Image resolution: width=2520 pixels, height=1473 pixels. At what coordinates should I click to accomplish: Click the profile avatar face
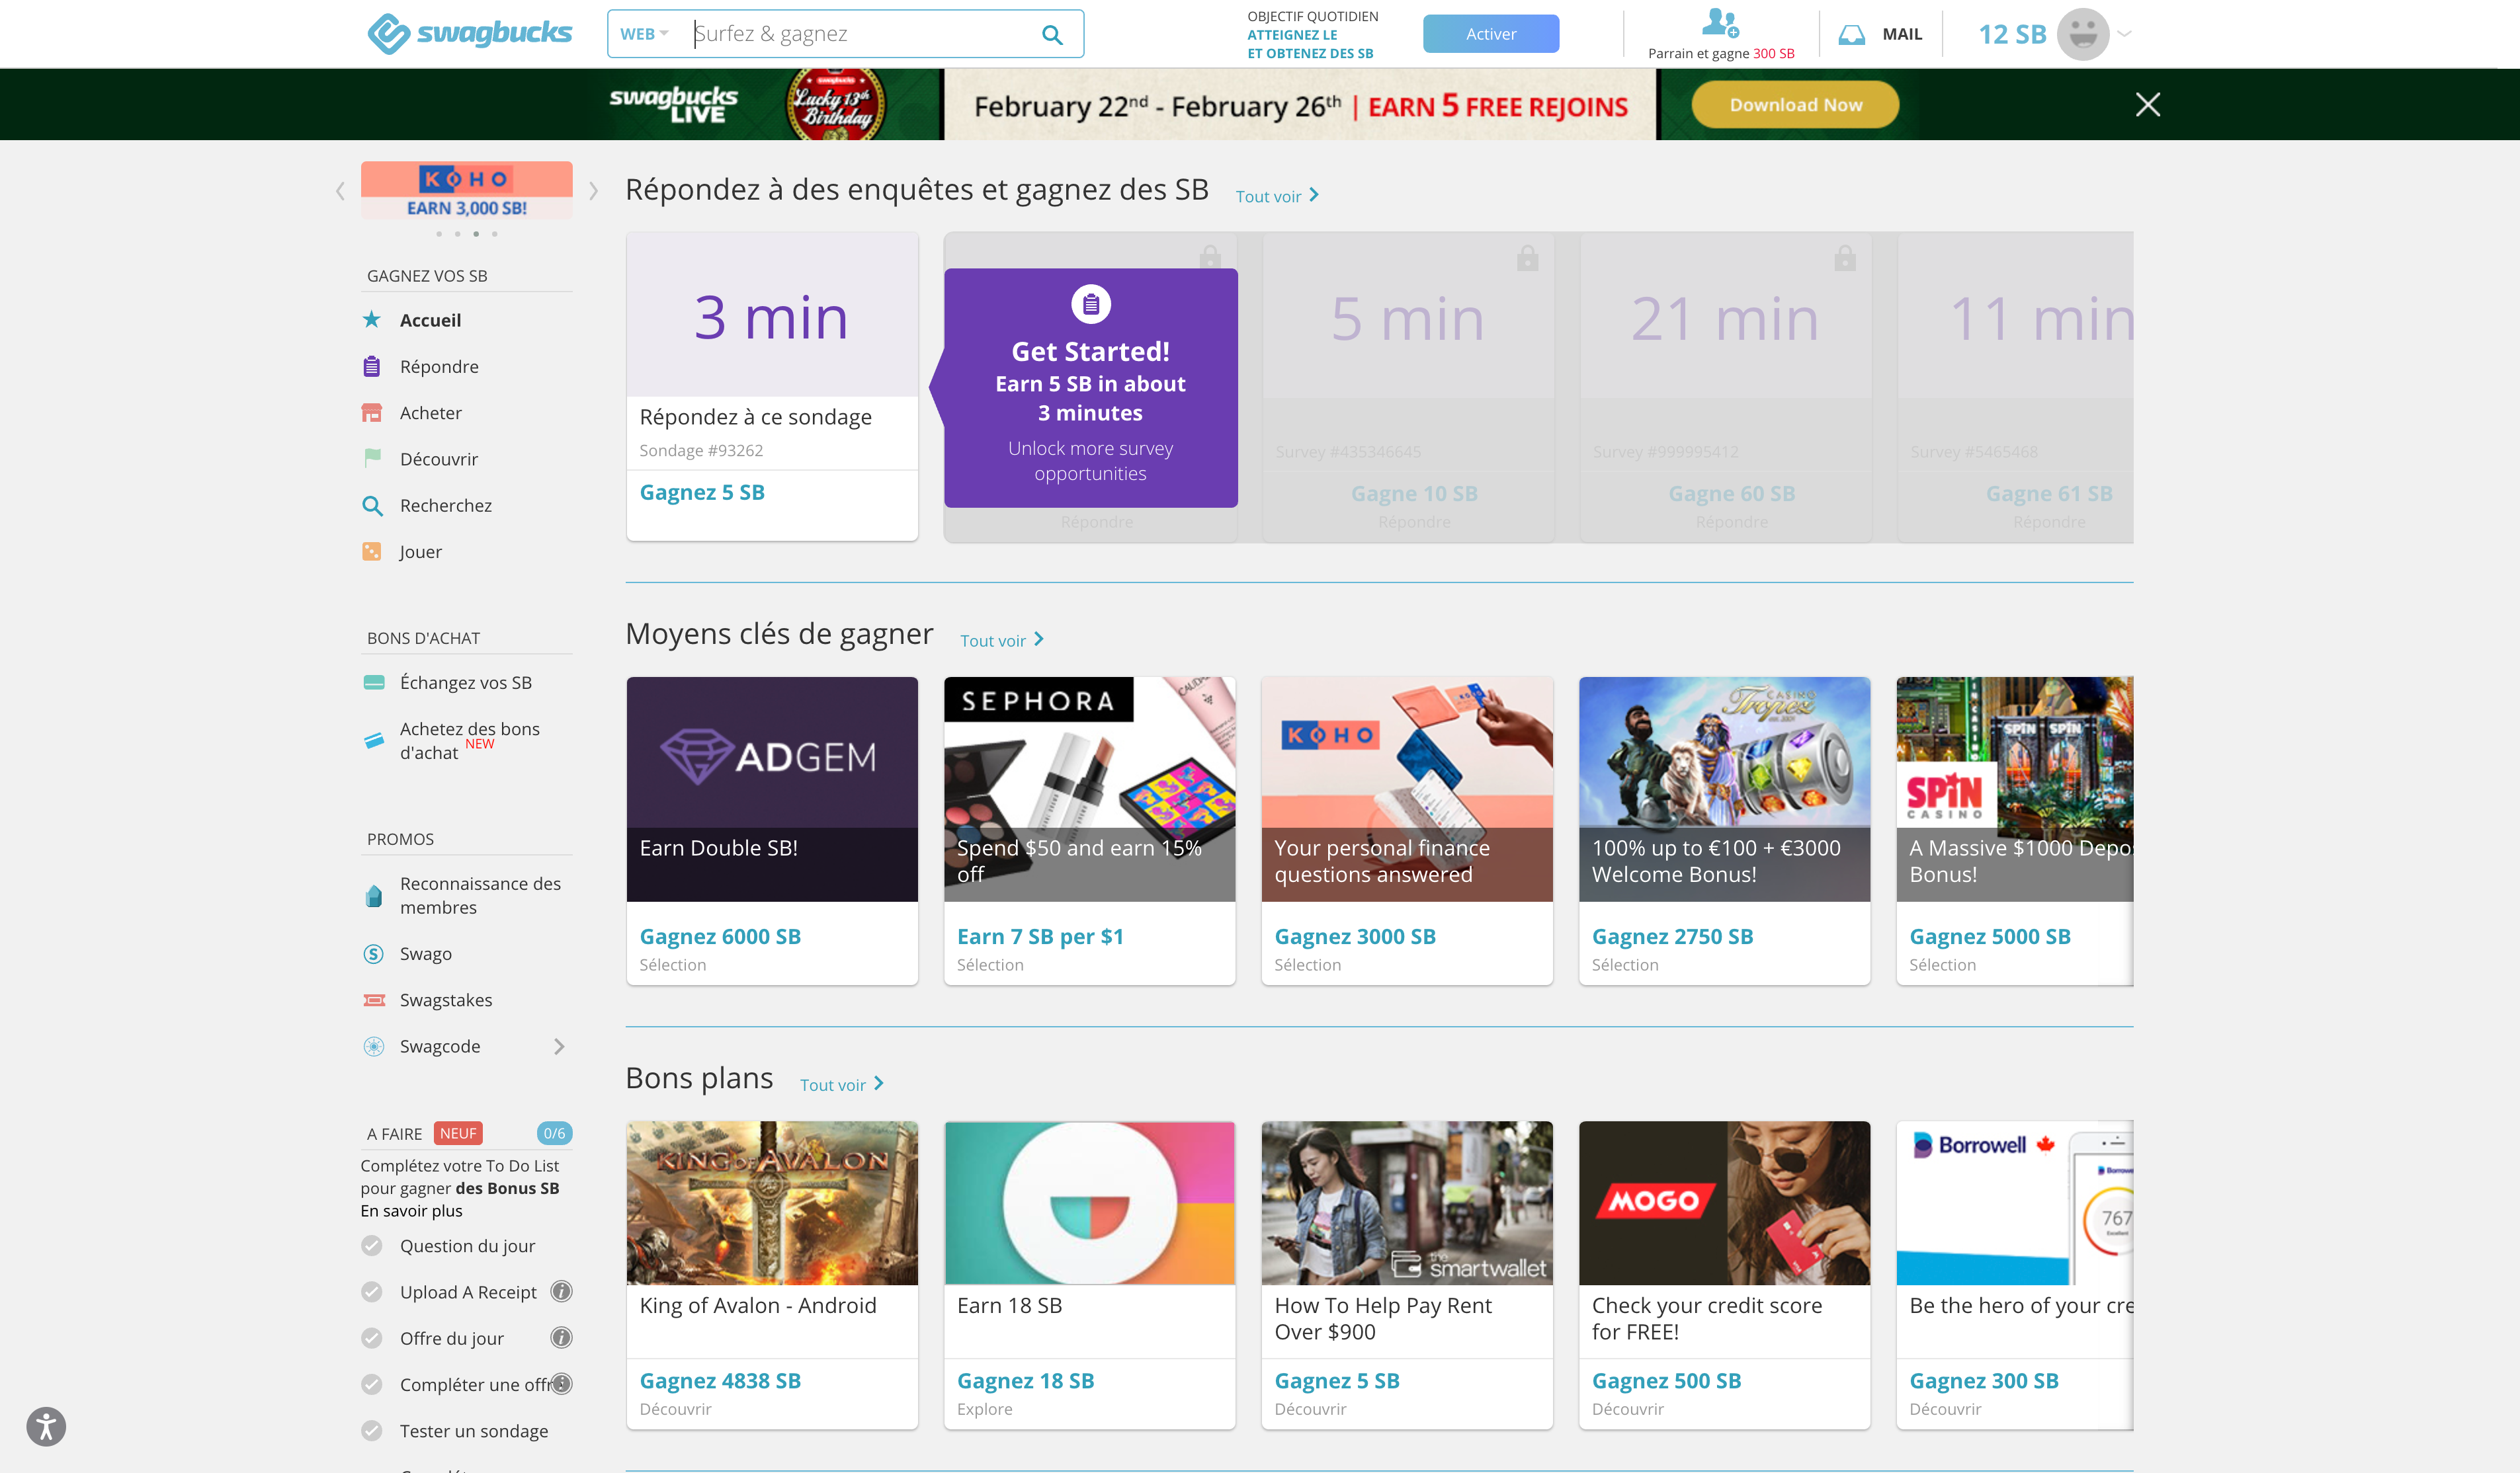tap(2083, 34)
